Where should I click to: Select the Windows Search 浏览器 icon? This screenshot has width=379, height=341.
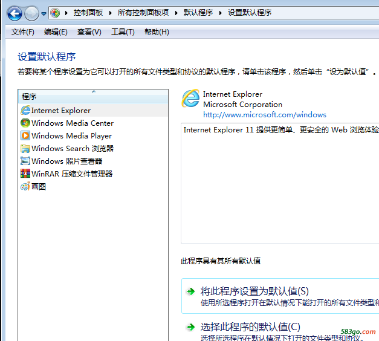point(25,149)
